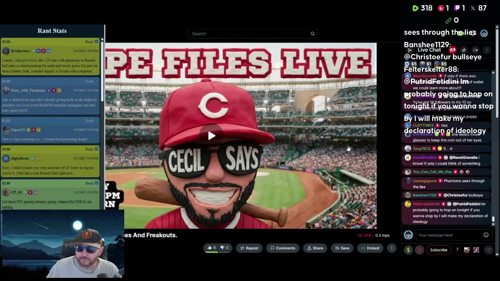Toggle the chat layout icon in header

(x=475, y=50)
